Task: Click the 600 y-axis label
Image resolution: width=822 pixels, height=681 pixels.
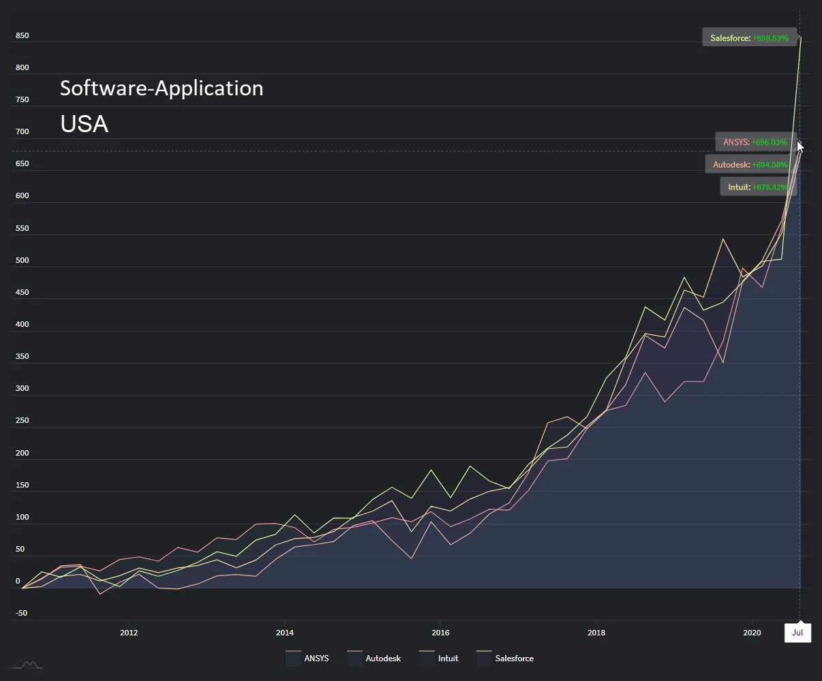Action: click(22, 195)
